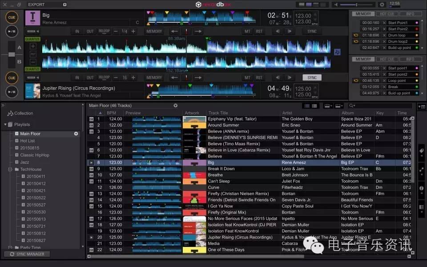
Task: Click the plus icon next to Main Floor
Action: pos(76,133)
